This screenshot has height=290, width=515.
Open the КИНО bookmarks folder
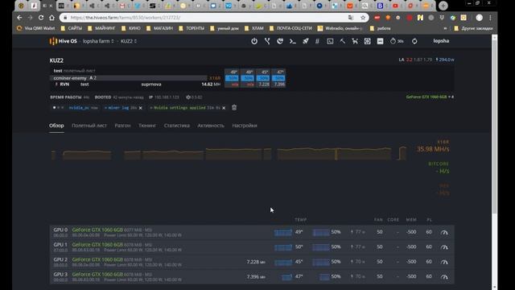(130, 28)
